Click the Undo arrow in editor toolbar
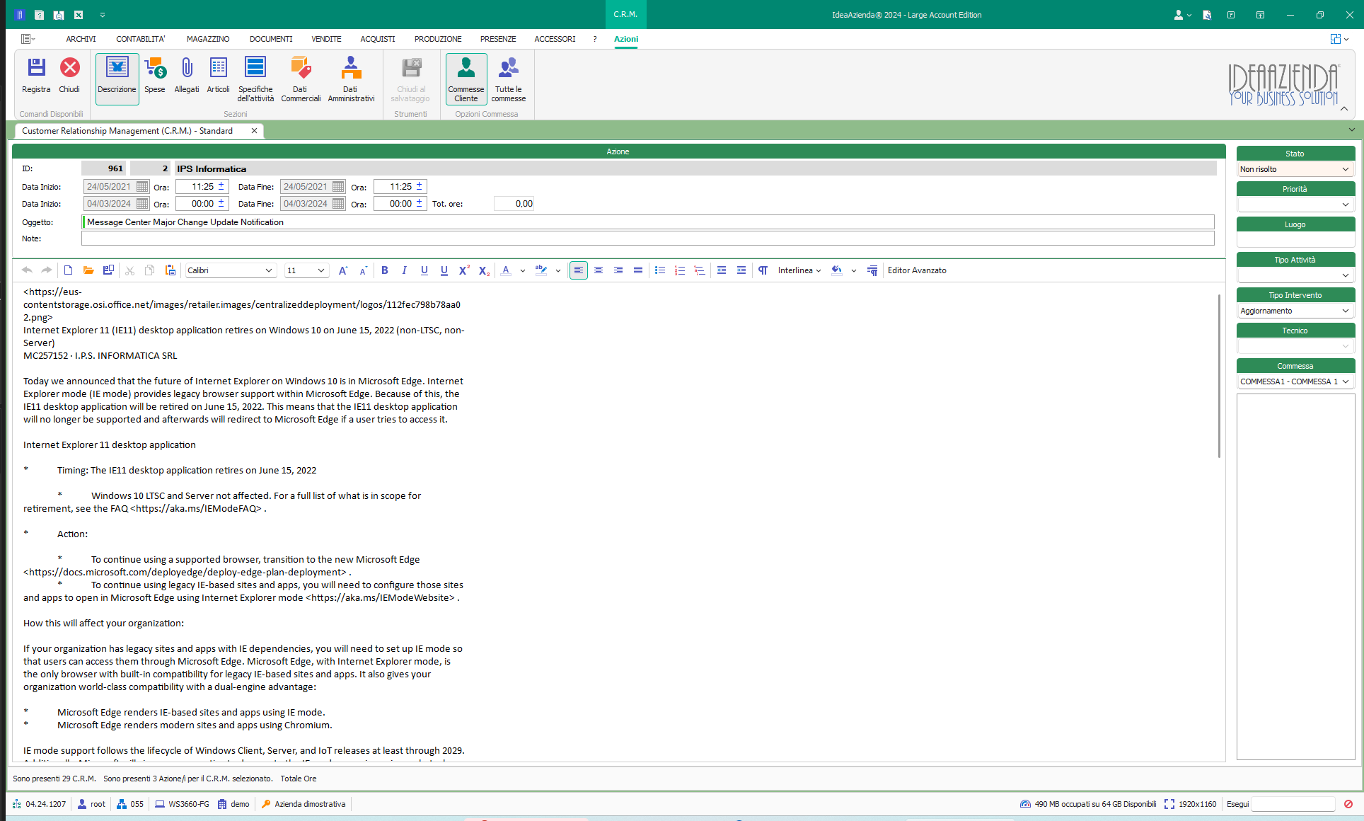The width and height of the screenshot is (1364, 821). click(x=27, y=270)
